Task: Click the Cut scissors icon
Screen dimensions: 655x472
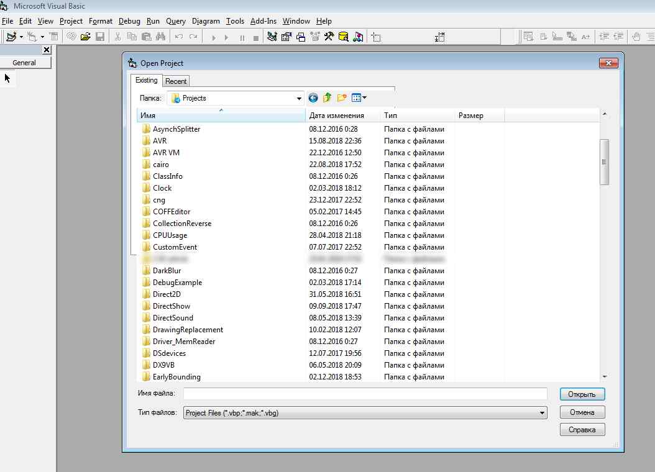Action: tap(118, 37)
